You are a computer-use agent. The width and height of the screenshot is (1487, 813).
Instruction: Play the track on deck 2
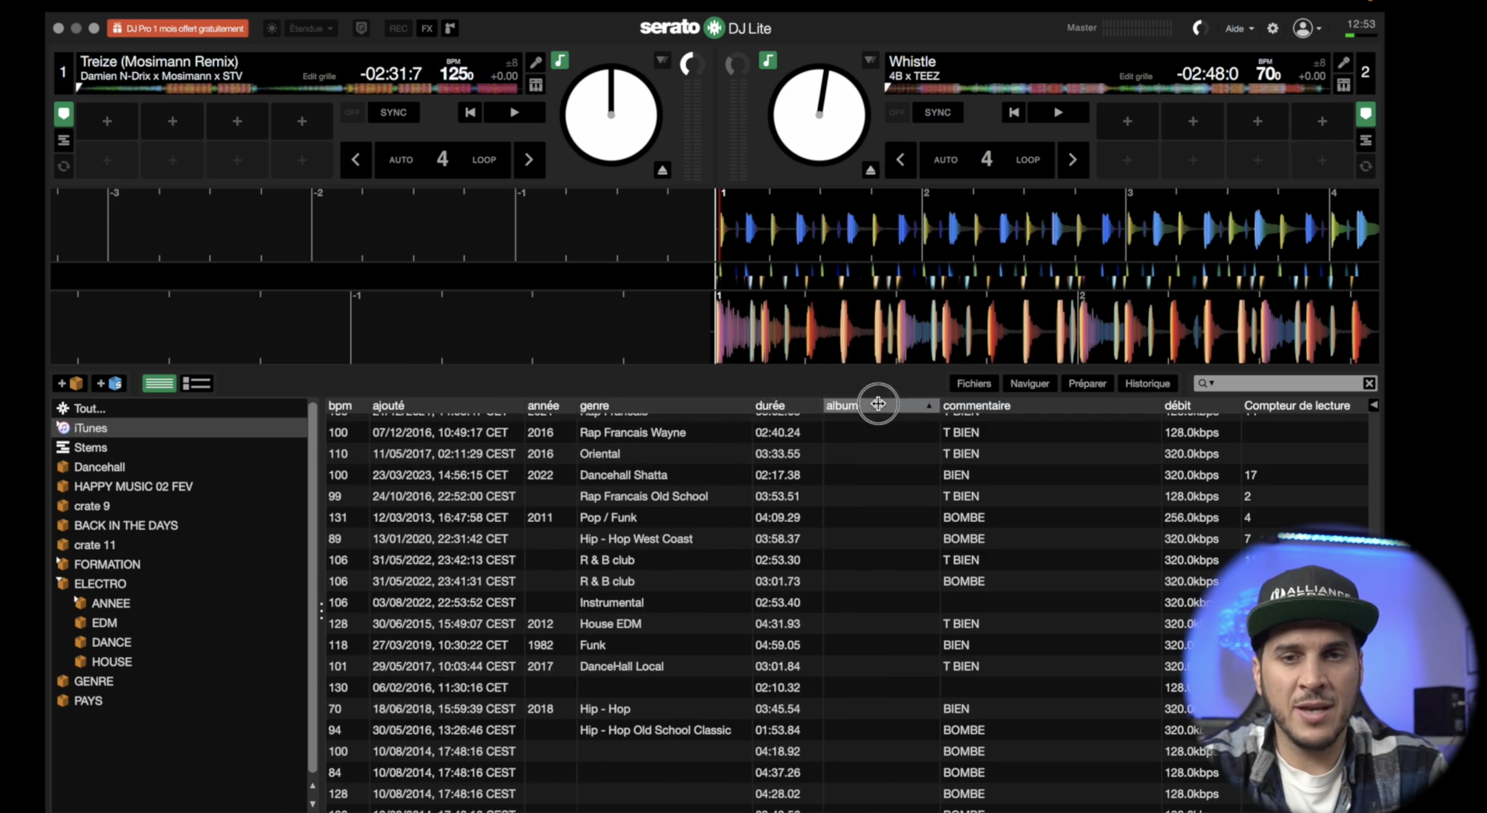coord(1057,112)
